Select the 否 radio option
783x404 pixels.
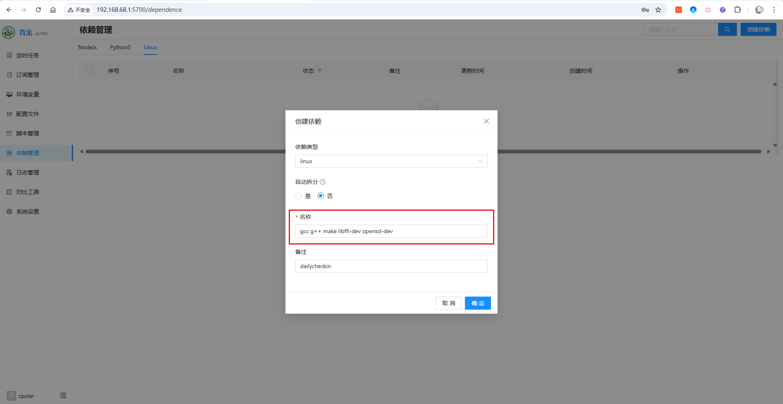tap(321, 196)
